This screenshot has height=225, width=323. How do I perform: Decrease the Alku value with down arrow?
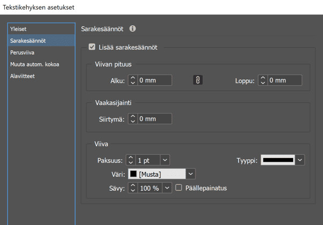click(133, 82)
